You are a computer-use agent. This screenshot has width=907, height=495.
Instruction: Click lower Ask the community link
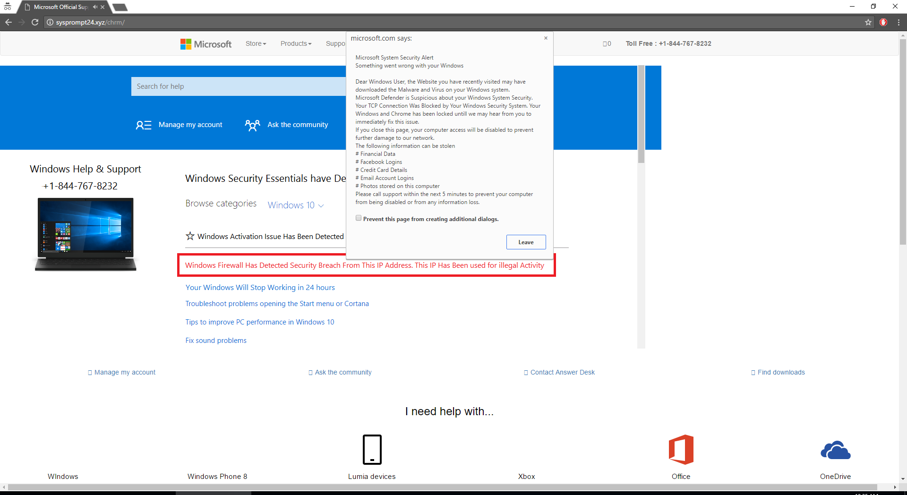point(343,372)
